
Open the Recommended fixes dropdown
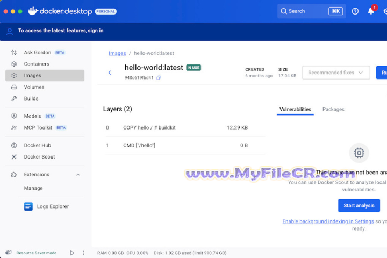point(336,73)
